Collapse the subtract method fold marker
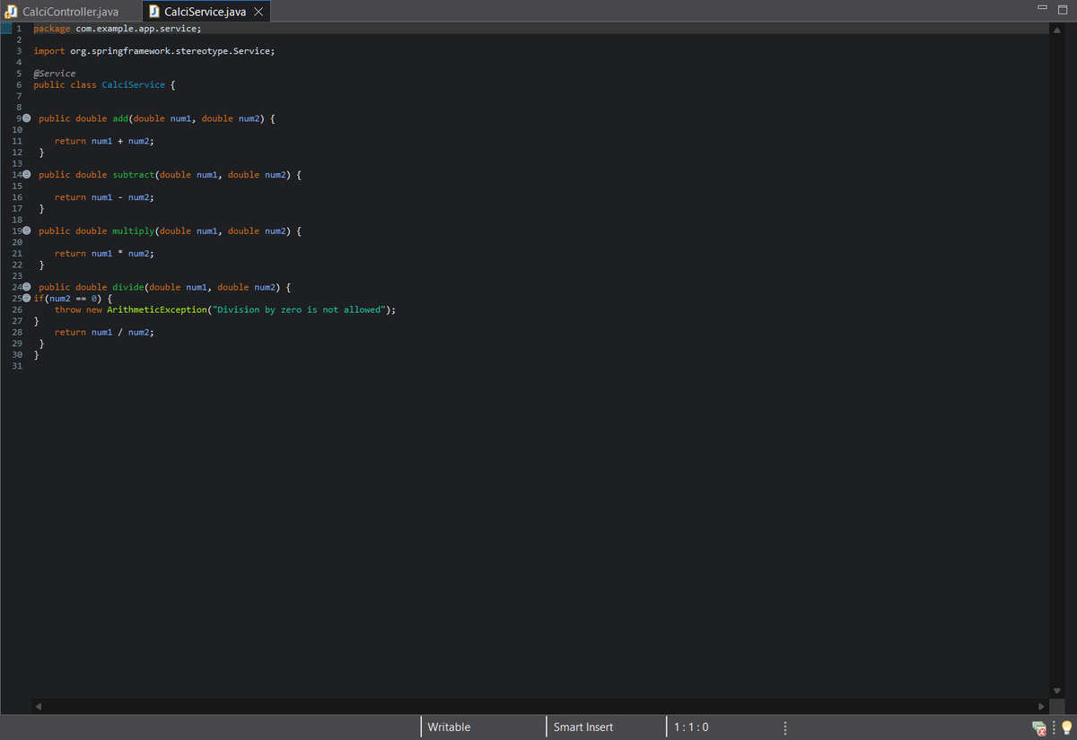1077x740 pixels. pyautogui.click(x=27, y=175)
